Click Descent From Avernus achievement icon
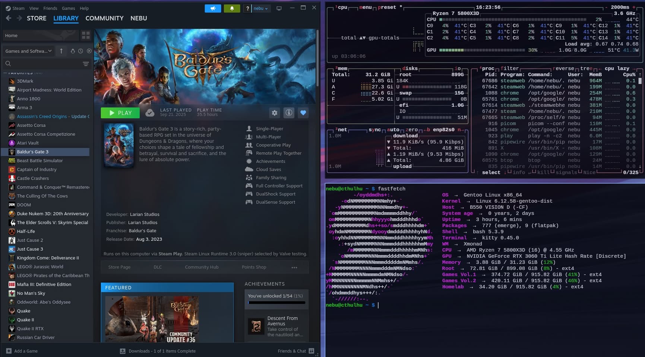 pyautogui.click(x=256, y=326)
